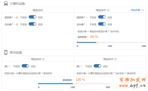Click the 移动折扣 slider handle
Image resolution: width=148 pixels, height=91 pixels.
[74, 83]
